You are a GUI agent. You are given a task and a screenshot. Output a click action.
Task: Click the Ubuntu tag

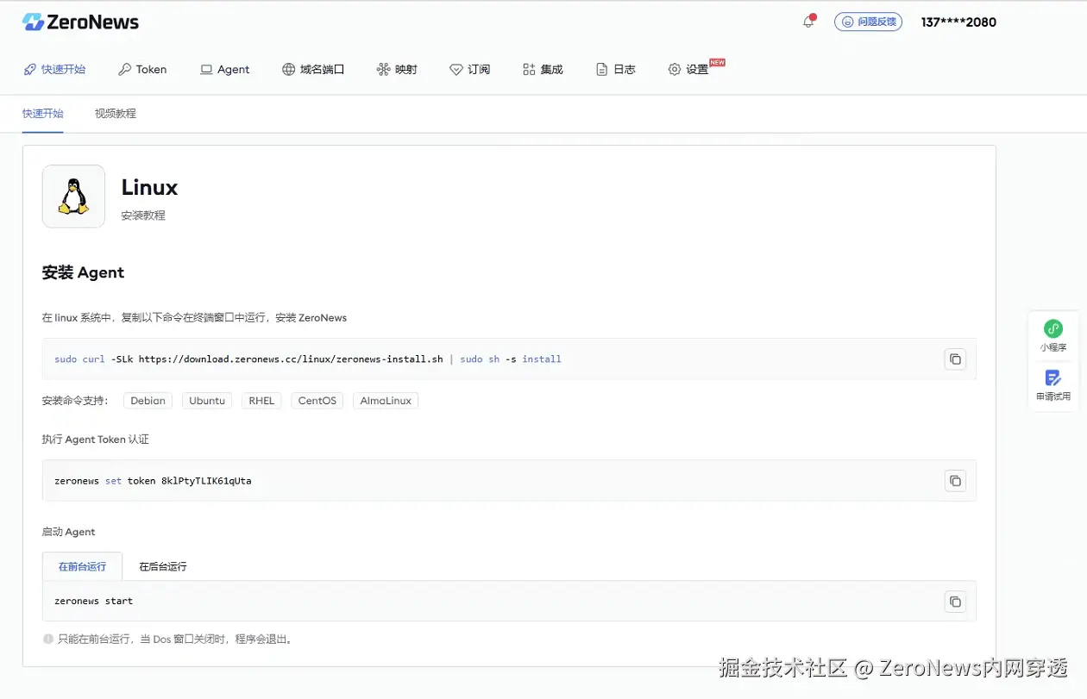[207, 401]
